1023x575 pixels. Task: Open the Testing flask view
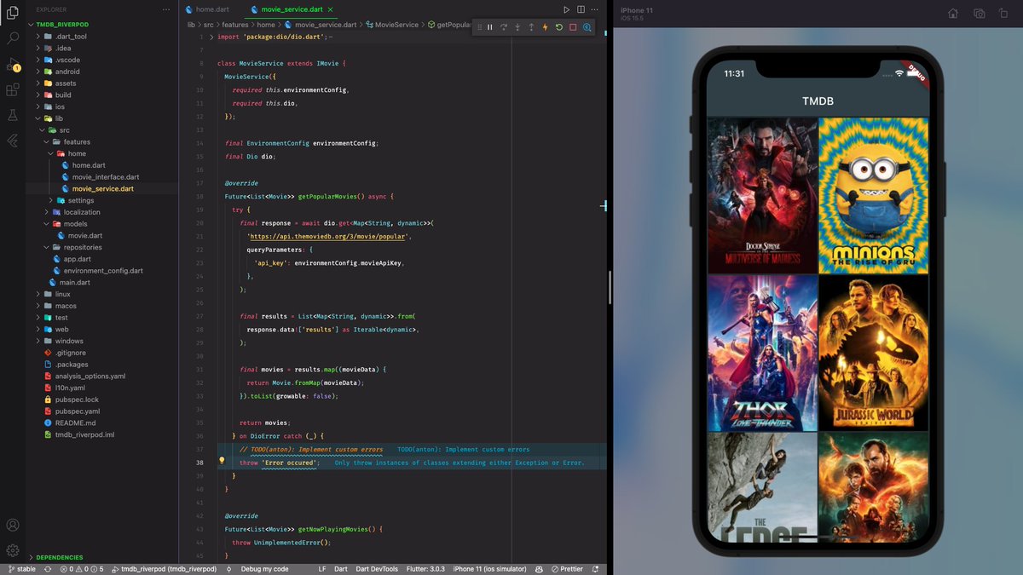(13, 115)
